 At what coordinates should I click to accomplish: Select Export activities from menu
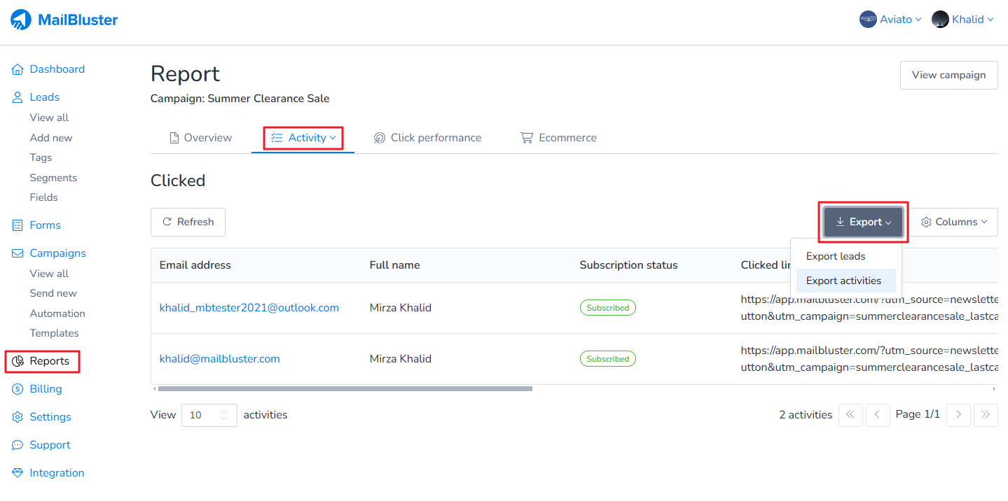coord(843,281)
